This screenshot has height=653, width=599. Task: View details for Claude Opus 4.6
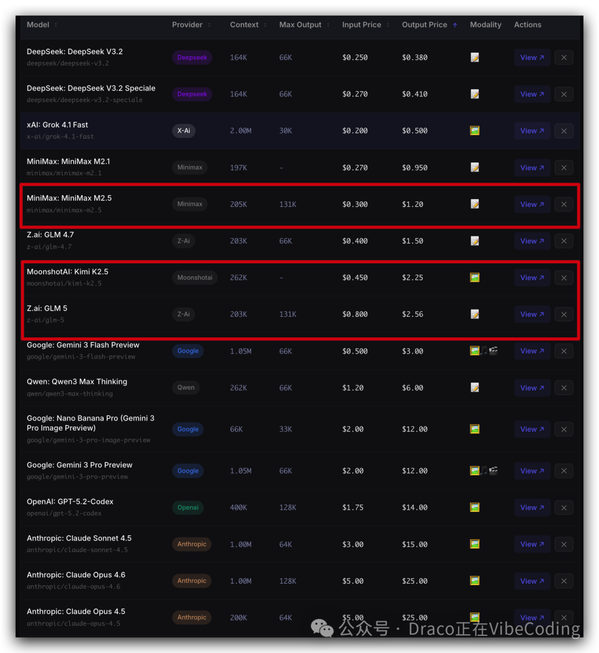click(x=532, y=581)
